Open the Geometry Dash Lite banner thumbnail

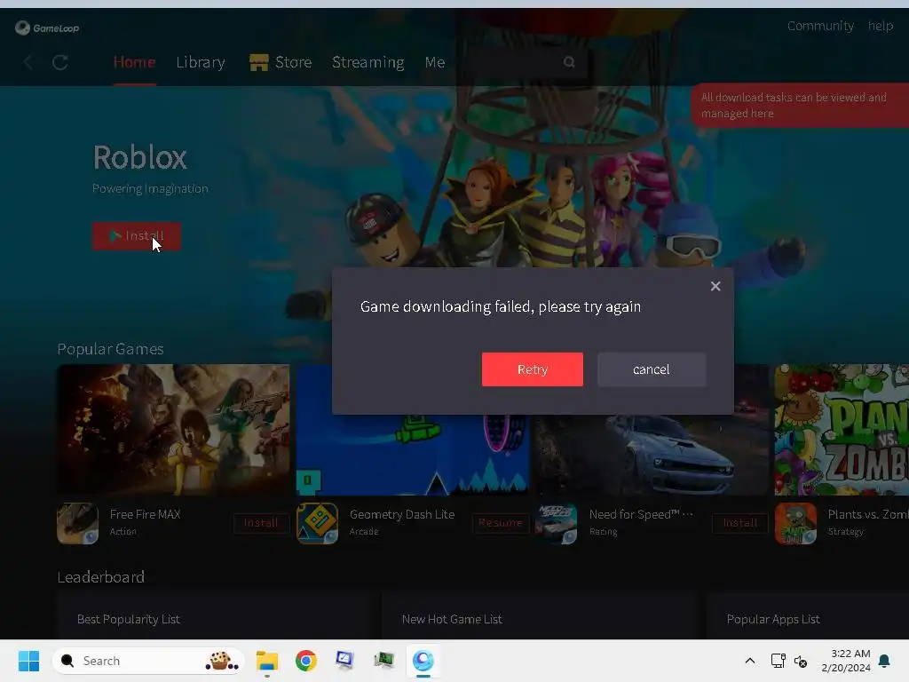pyautogui.click(x=413, y=455)
